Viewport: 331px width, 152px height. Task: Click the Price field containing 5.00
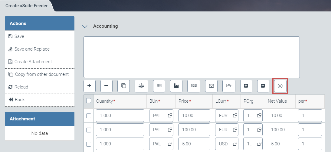pyautogui.click(x=194, y=144)
